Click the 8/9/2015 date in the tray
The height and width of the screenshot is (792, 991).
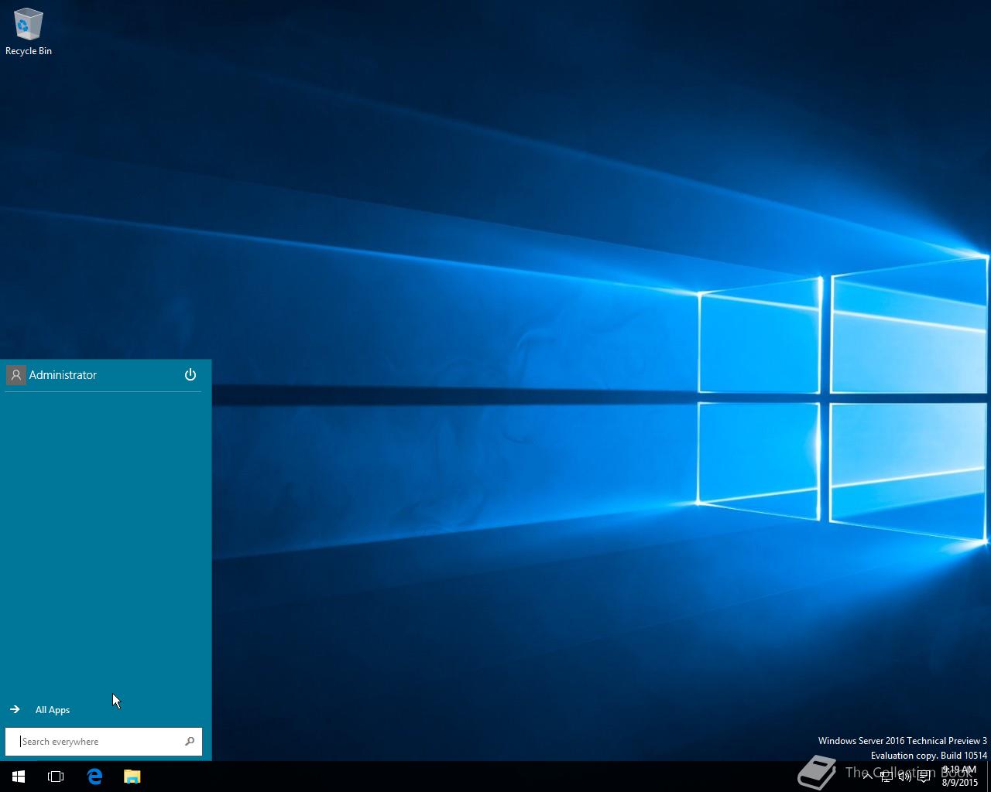tap(960, 783)
